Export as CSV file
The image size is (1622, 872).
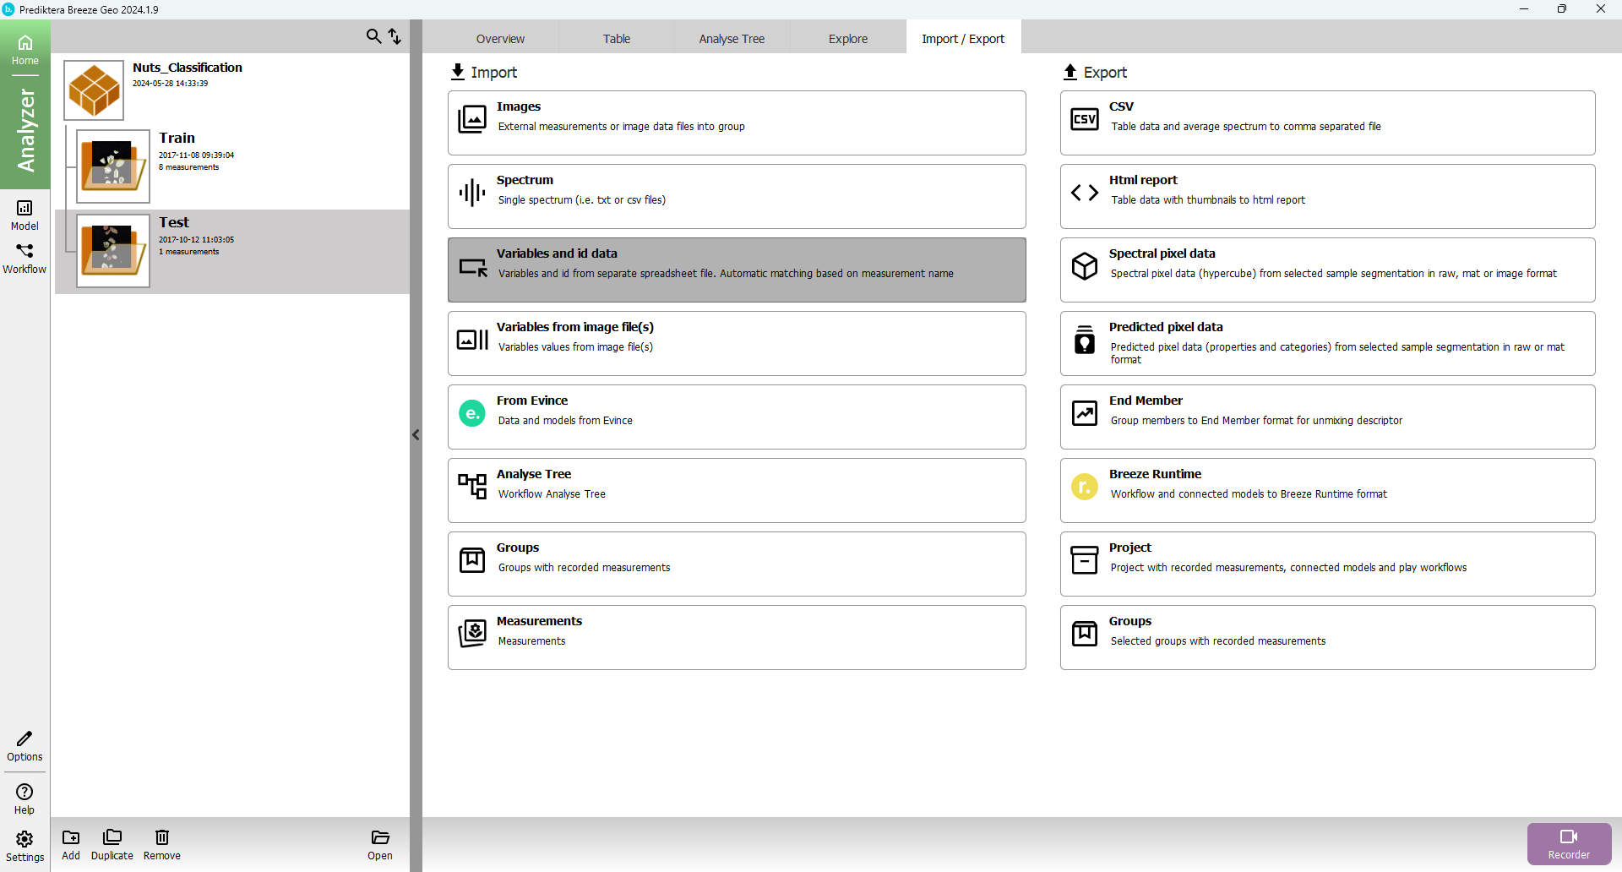pyautogui.click(x=1326, y=123)
